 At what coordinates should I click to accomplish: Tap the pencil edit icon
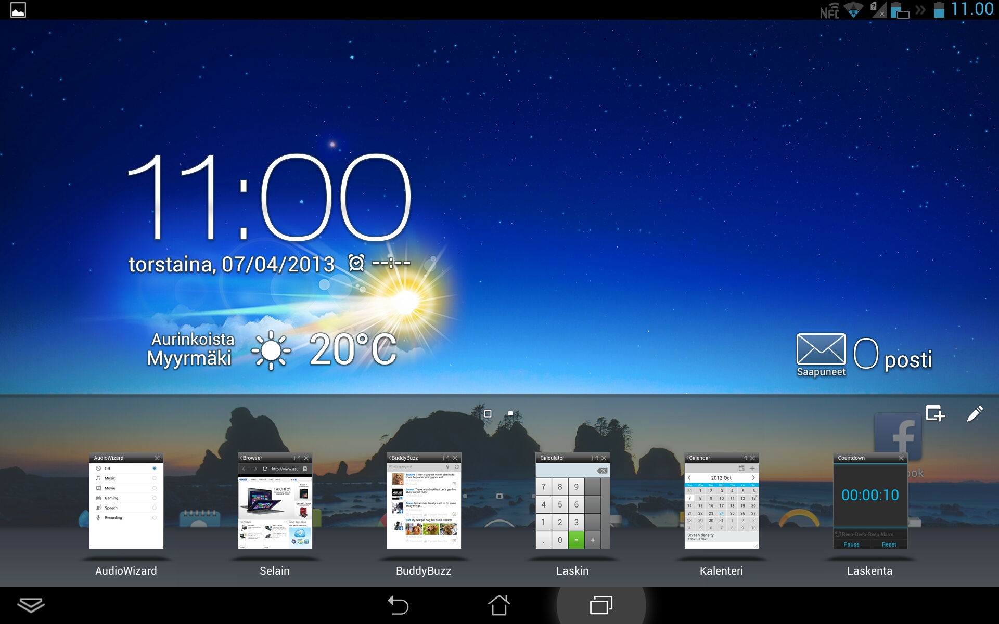coord(975,414)
